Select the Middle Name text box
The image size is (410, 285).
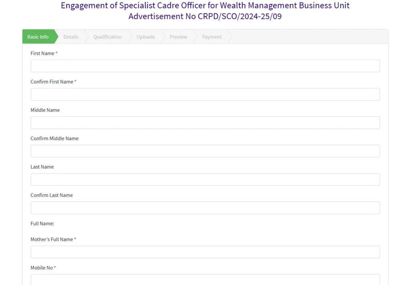click(x=205, y=123)
